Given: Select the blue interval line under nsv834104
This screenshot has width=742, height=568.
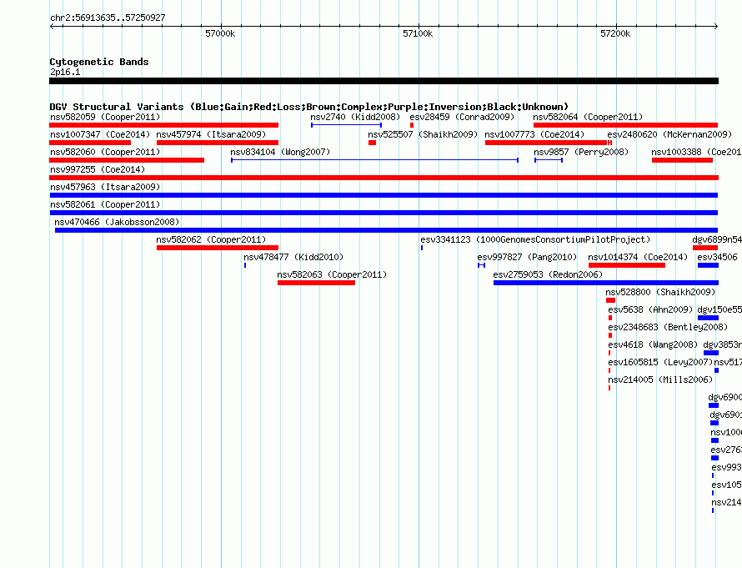Looking at the screenshot, I should point(375,160).
